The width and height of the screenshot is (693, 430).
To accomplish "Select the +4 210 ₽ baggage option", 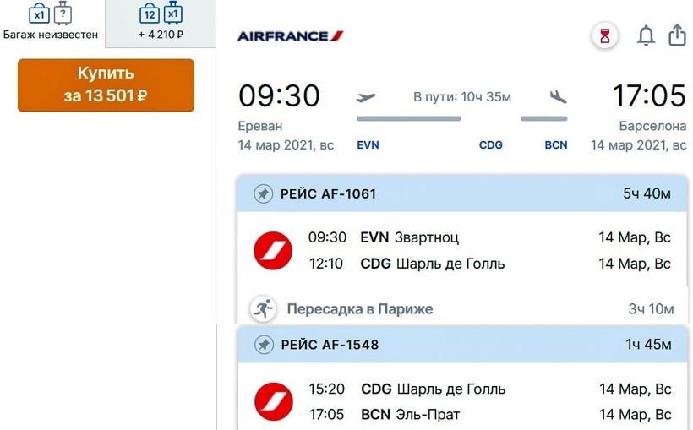I will click(x=161, y=23).
